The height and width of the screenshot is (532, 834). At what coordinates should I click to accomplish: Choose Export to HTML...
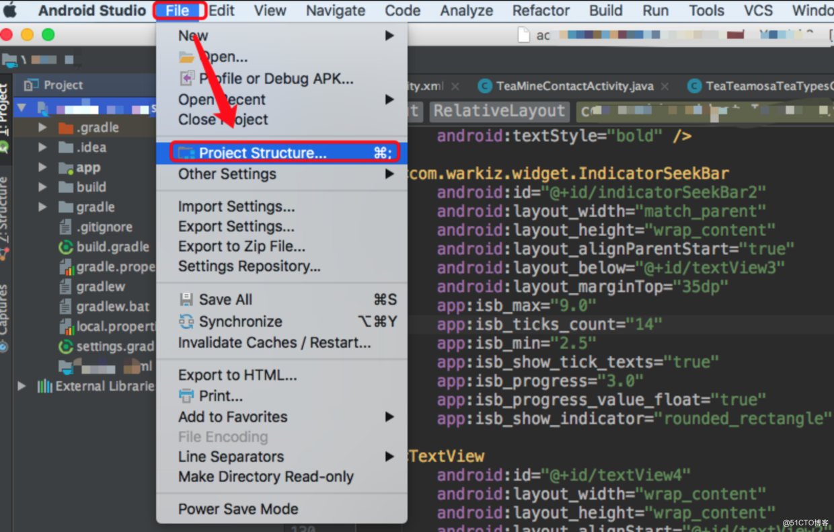[282, 375]
